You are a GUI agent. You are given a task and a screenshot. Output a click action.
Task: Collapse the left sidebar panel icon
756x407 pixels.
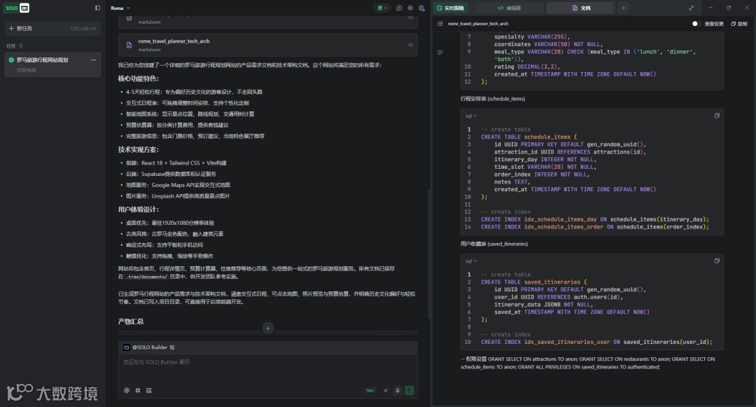coord(97,8)
